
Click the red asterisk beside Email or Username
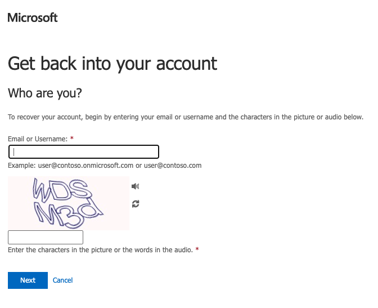(71, 138)
